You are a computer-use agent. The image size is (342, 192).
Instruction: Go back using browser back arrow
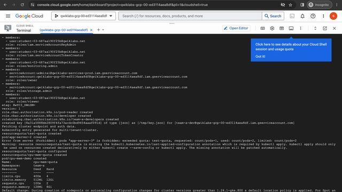(5, 5)
